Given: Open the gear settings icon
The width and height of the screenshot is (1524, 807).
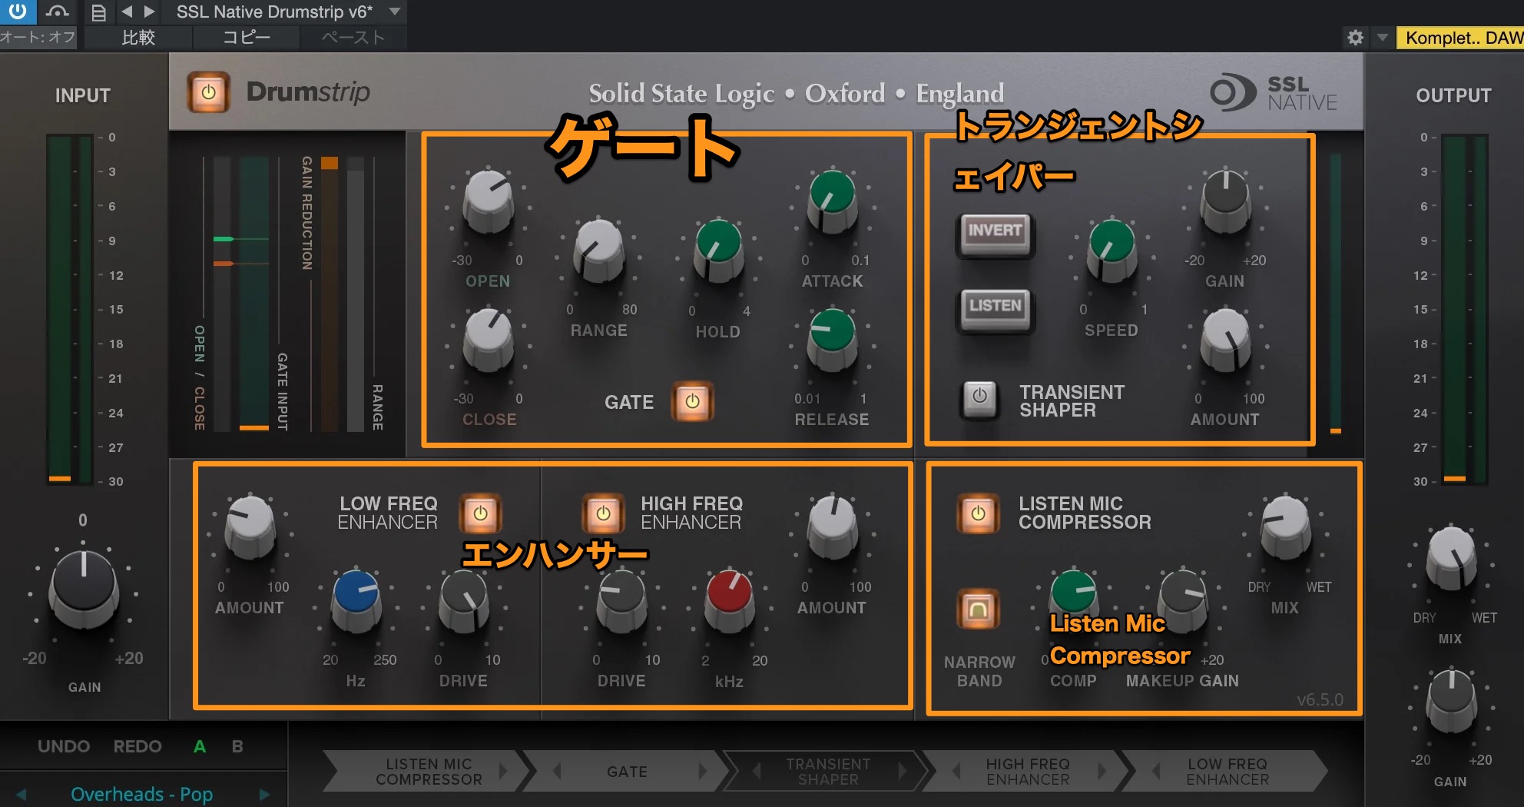Looking at the screenshot, I should [x=1355, y=38].
